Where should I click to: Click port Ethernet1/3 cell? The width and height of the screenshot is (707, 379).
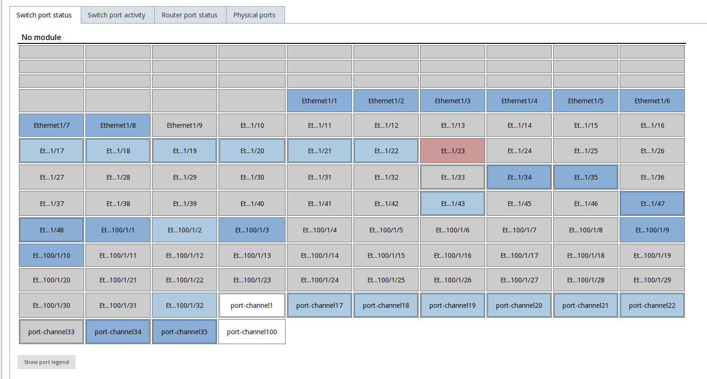coord(453,101)
